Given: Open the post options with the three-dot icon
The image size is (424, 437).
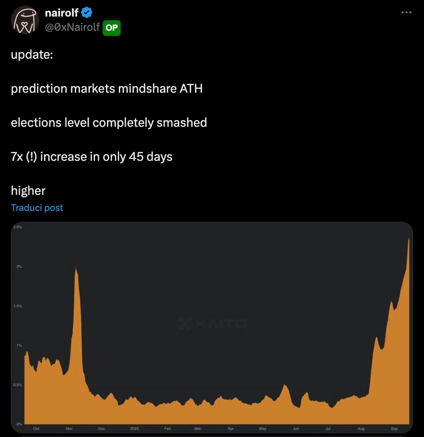Looking at the screenshot, I should 406,13.
